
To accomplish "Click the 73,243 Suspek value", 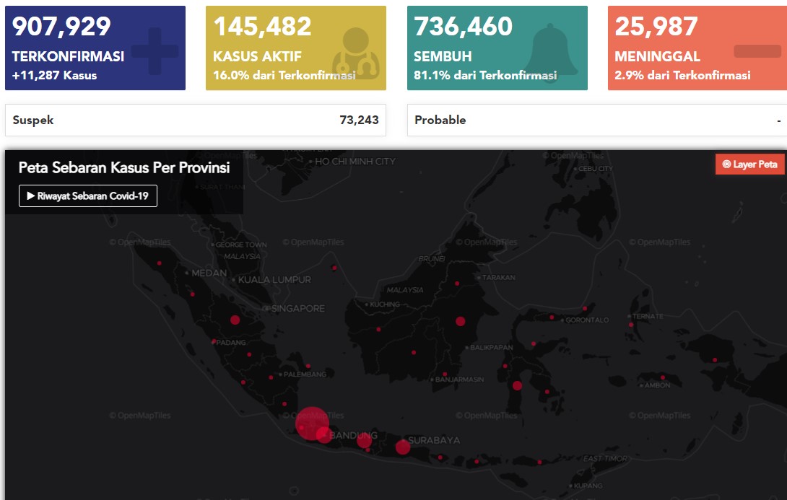I will (x=360, y=120).
